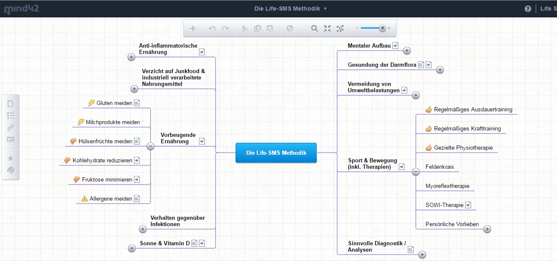The image size is (557, 261).
Task: Cut a node using the scissors icon
Action: pyautogui.click(x=244, y=28)
